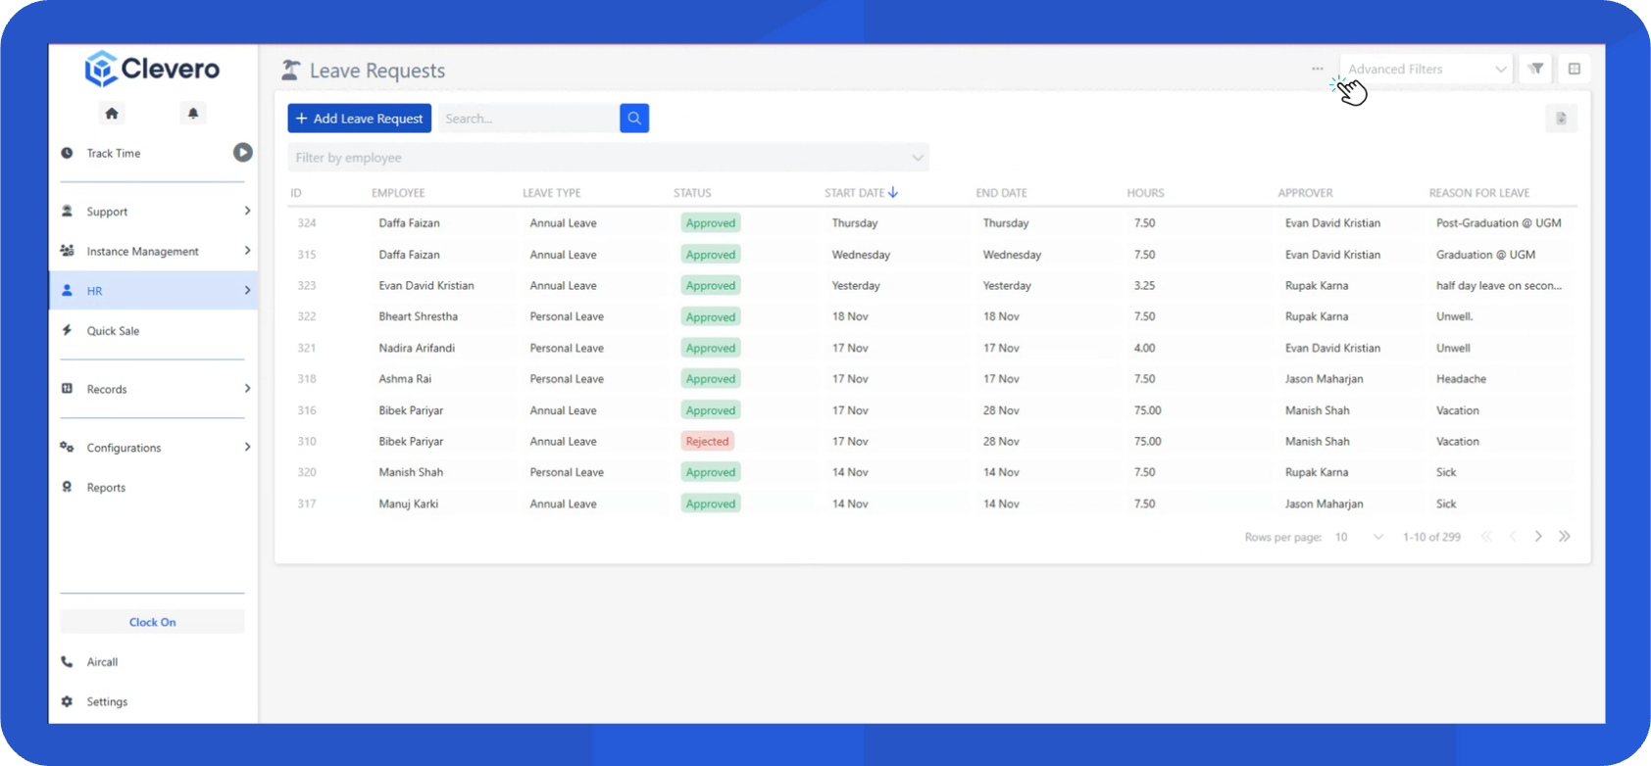Expand the Records menu chevron
The image size is (1651, 766).
point(247,389)
